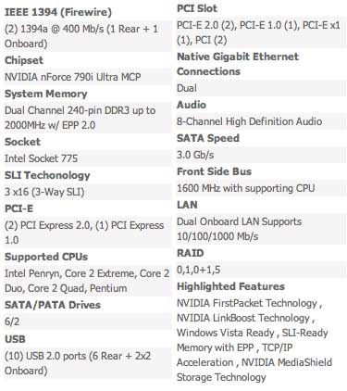Select the NVIDIA nForce 790i Ultra MCP text
This screenshot has width=347, height=391.
pyautogui.click(x=73, y=77)
